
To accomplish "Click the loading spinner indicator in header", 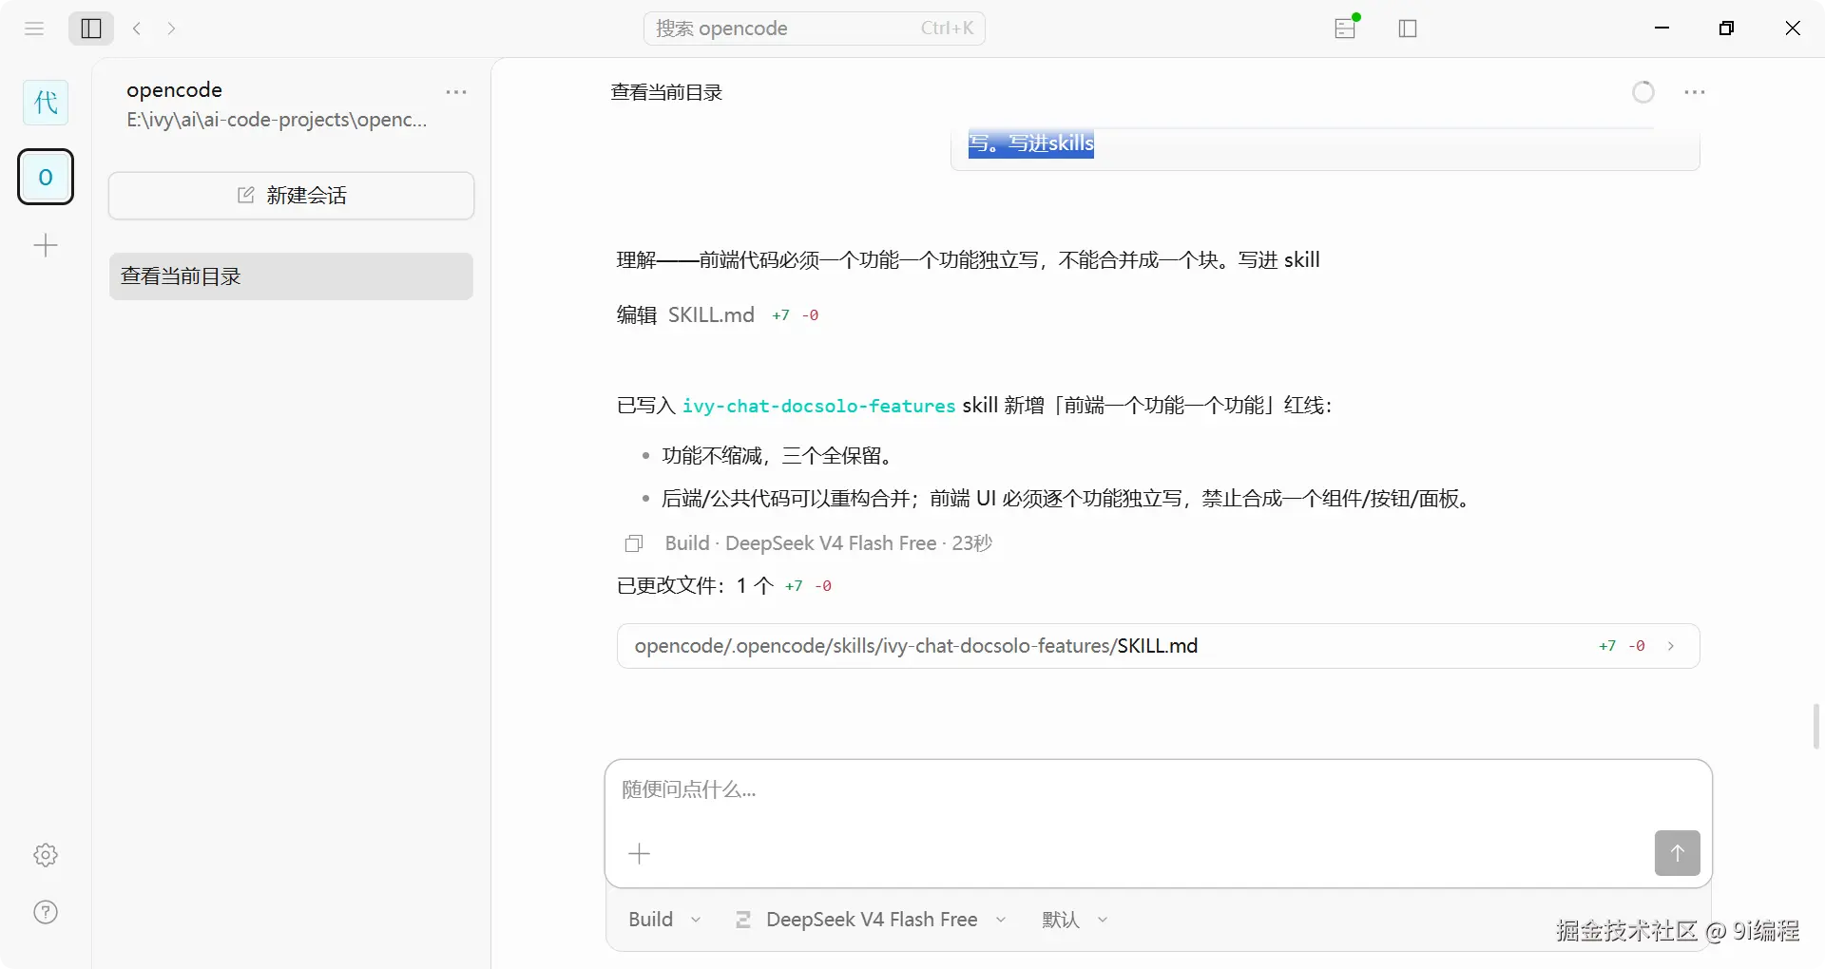I will (1643, 92).
